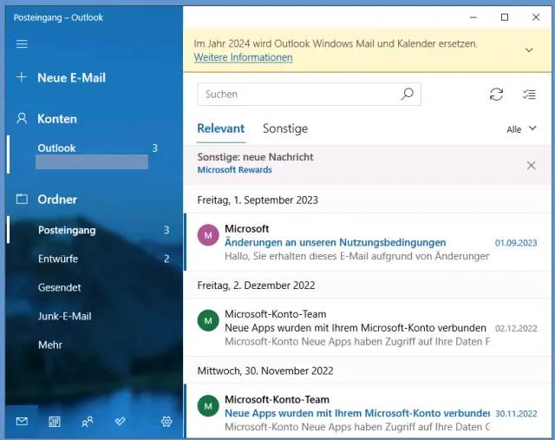Click Neue E-Mail to compose

point(70,77)
